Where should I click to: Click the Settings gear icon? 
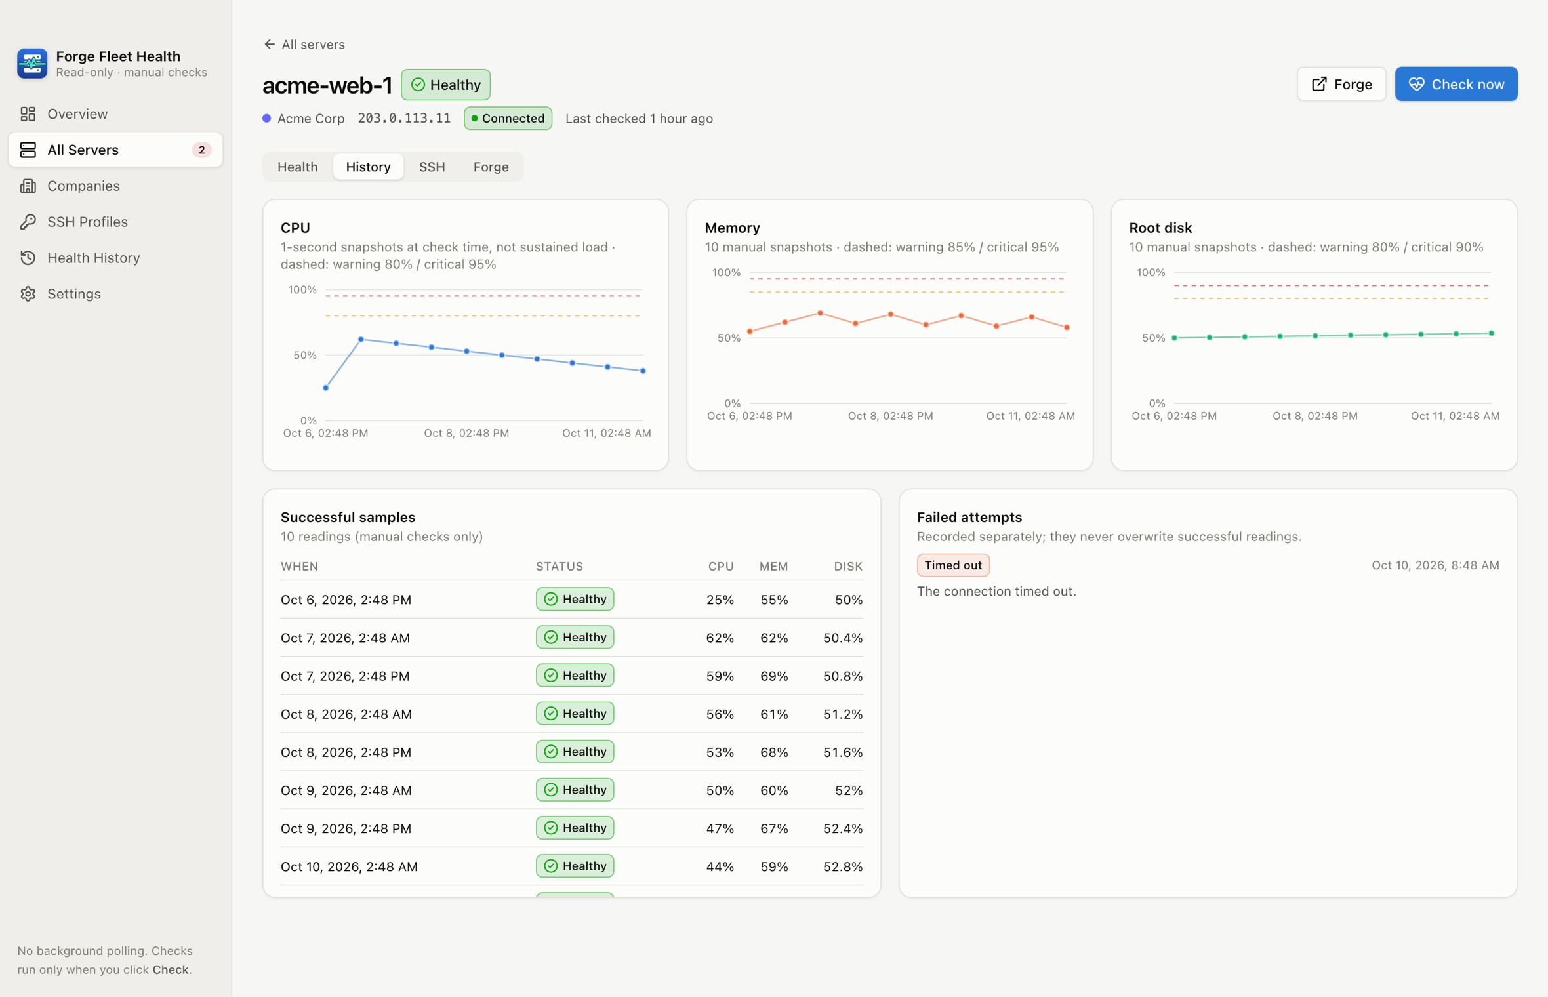28,294
